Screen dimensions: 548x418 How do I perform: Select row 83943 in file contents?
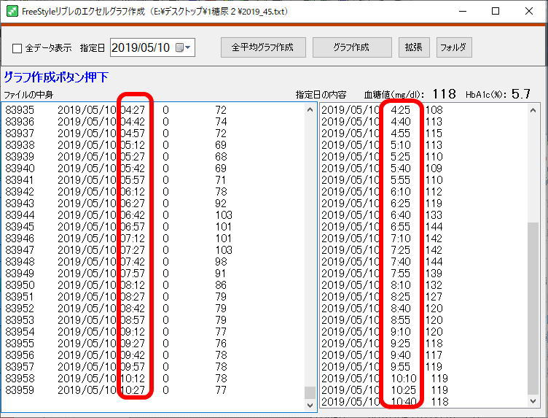(x=116, y=204)
